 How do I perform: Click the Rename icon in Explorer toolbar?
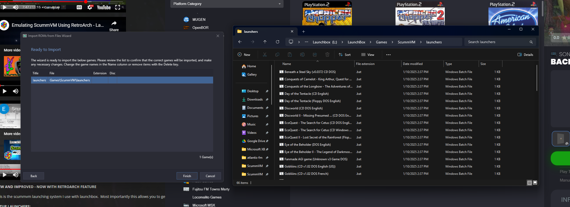pos(302,55)
